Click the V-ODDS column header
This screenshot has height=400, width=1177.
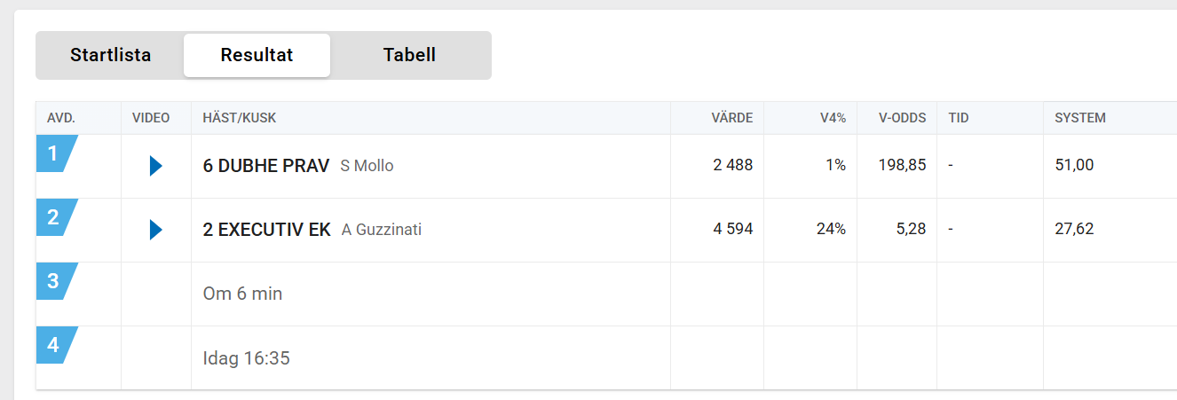[902, 118]
